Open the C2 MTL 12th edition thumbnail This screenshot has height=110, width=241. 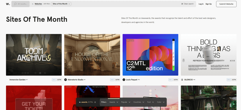click(150, 55)
